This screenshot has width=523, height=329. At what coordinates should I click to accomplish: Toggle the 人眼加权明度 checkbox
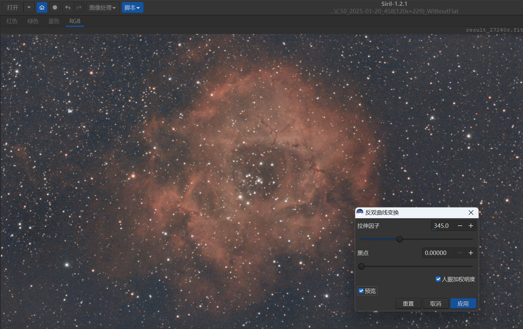(438, 279)
